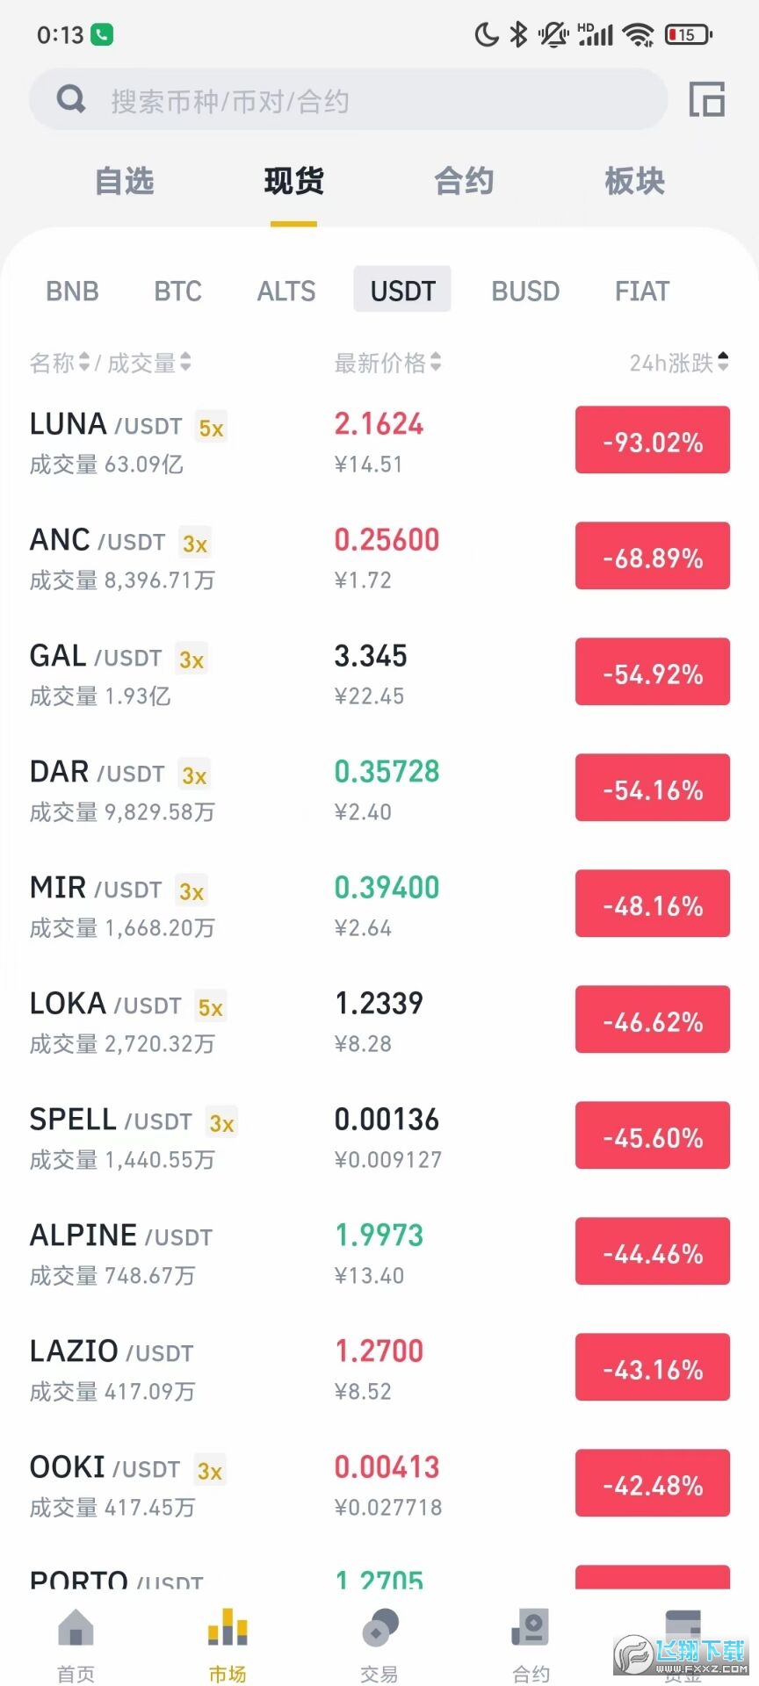Switch to the 自选 favorites tab
Viewport: 759px width, 1686px height.
click(124, 181)
